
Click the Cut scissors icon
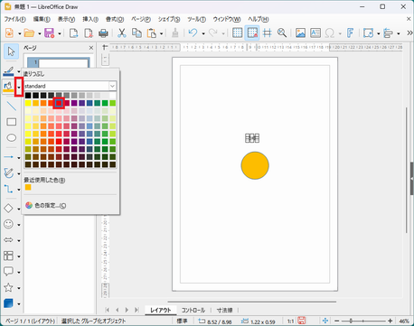point(121,33)
